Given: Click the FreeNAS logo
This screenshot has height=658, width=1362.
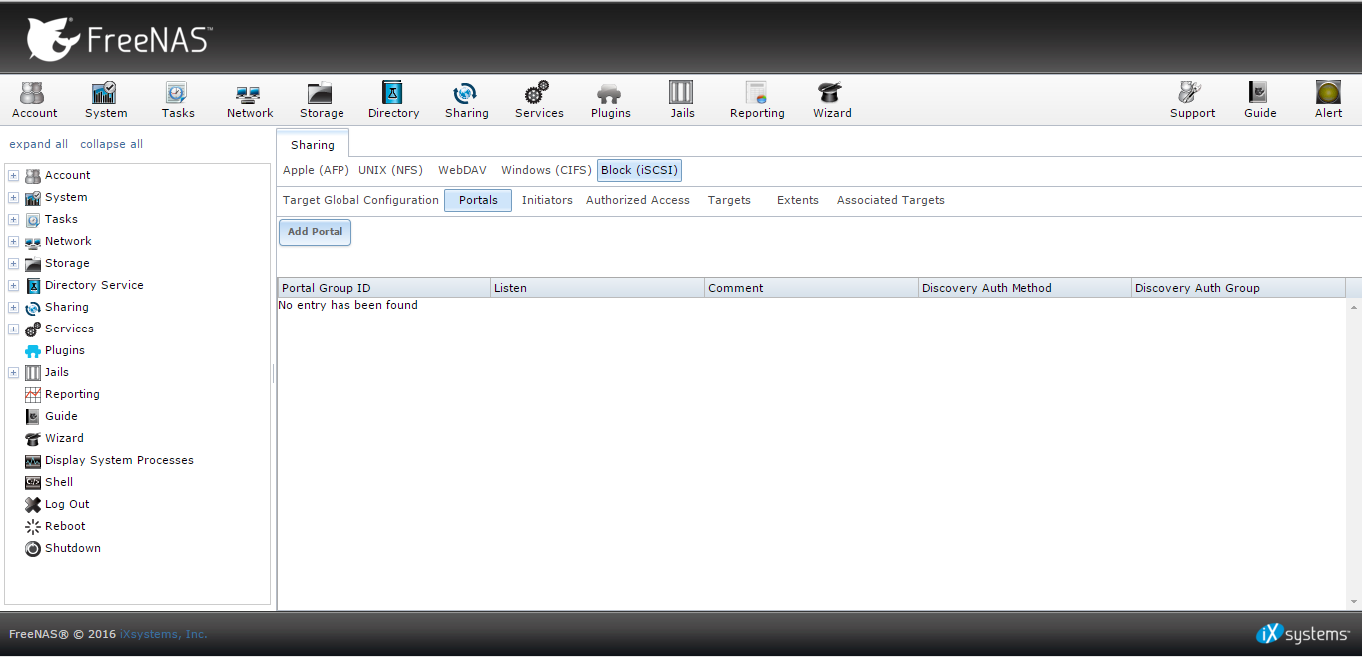Looking at the screenshot, I should pos(119,38).
